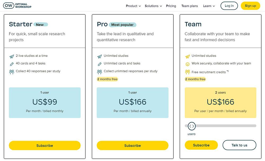The image size is (265, 161).
Task: Click the yellow Sign up button
Action: pos(250,6)
